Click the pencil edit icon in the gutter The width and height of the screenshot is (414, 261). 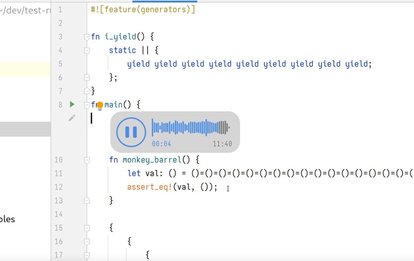pos(72,117)
